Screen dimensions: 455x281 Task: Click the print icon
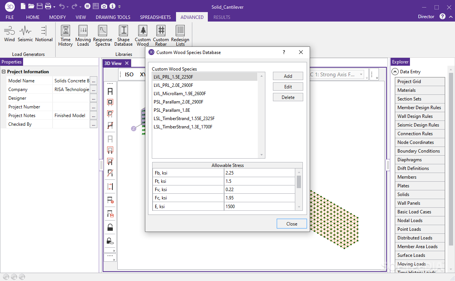tap(48, 6)
